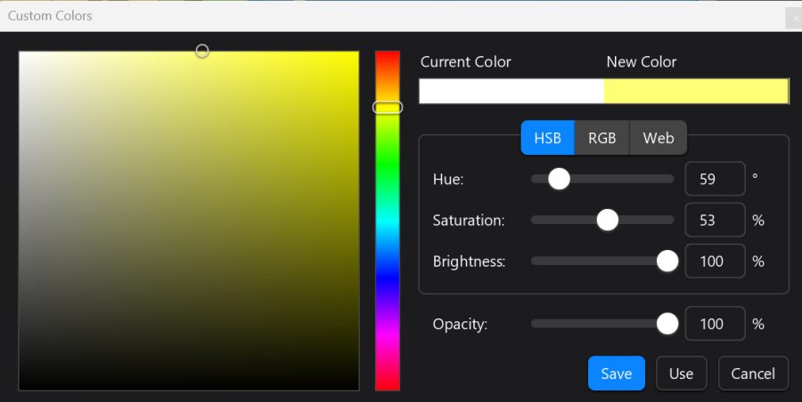Click the yellow New Color swatch

696,92
